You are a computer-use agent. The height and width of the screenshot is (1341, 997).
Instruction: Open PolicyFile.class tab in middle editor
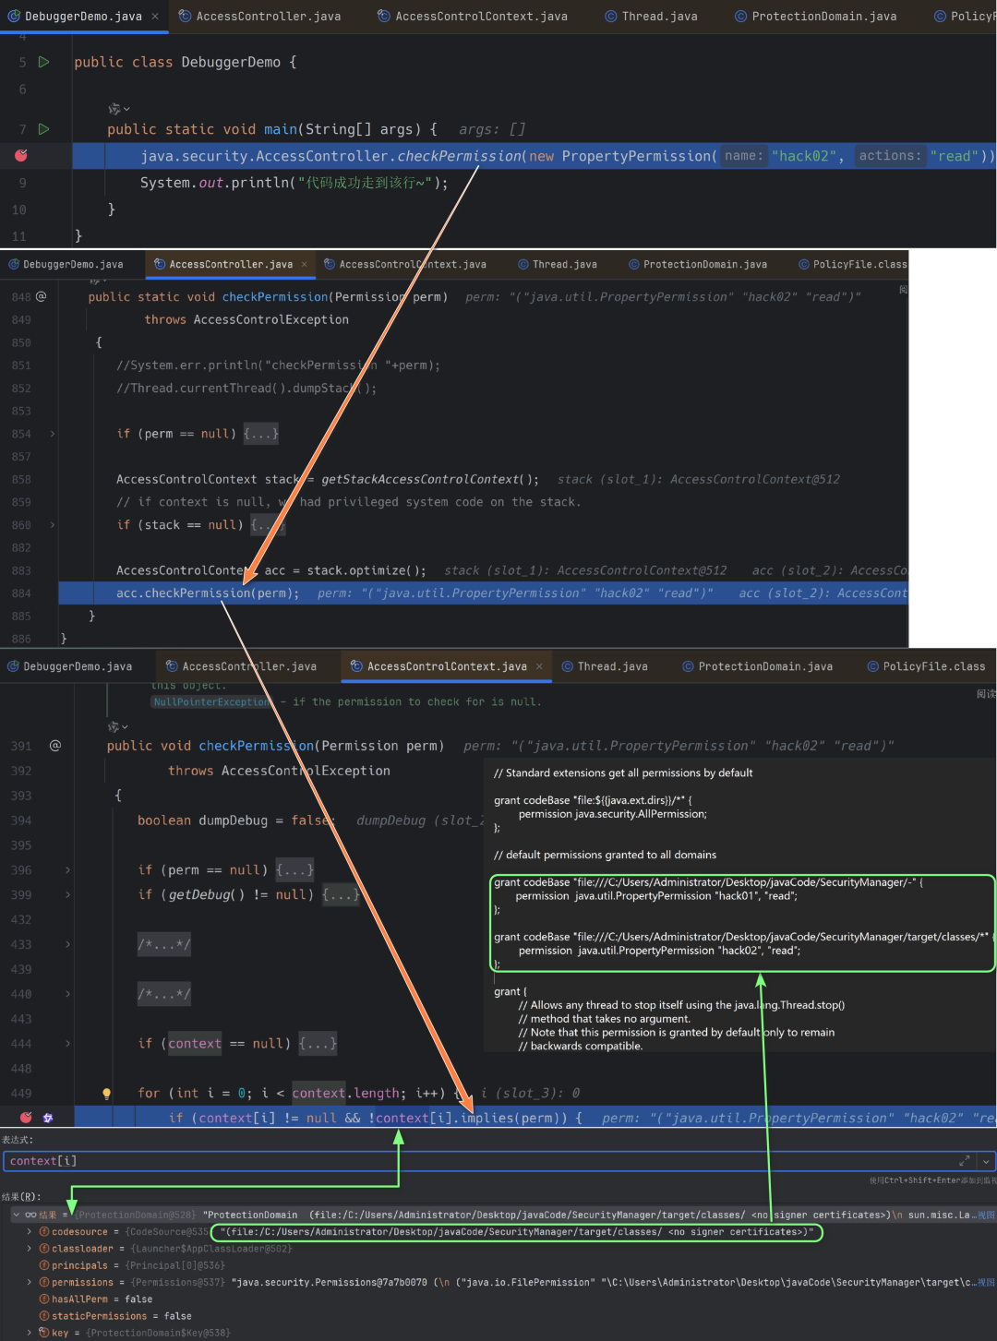pos(852,264)
